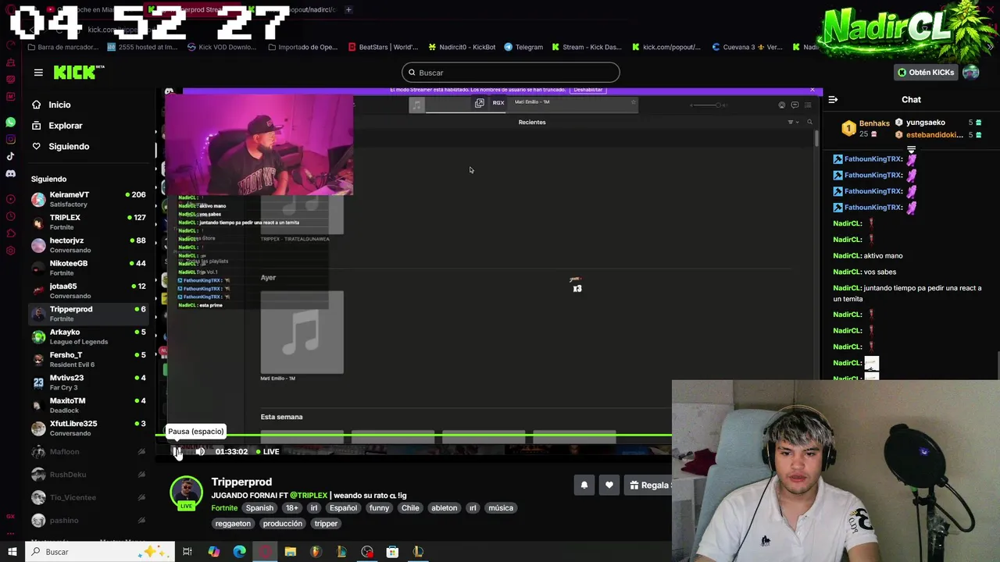Viewport: 1000px width, 562px height.
Task: Expand the gift leaderboard chevron
Action: 911,148
